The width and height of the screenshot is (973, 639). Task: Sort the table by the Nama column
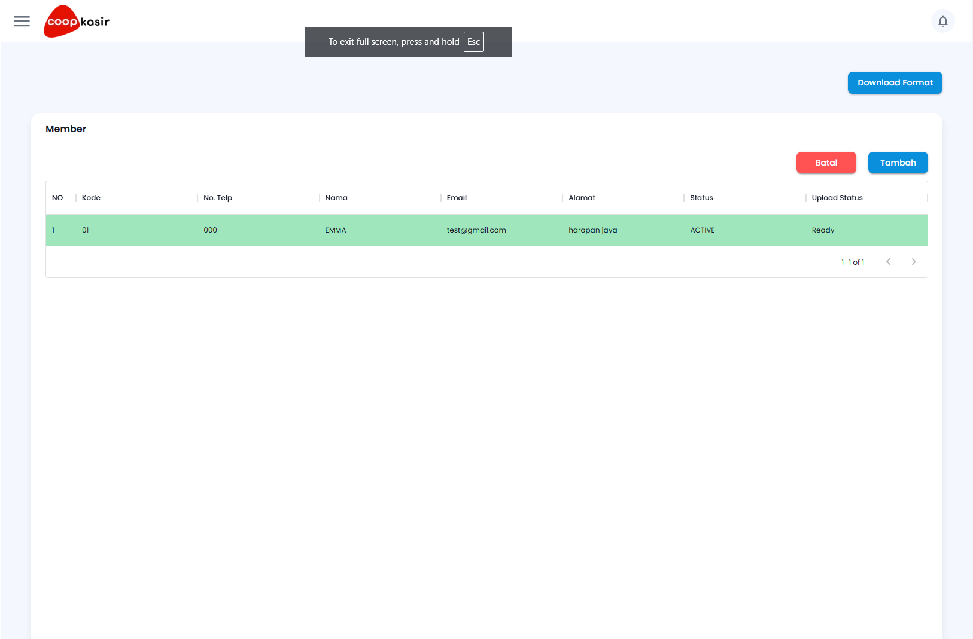pos(336,197)
